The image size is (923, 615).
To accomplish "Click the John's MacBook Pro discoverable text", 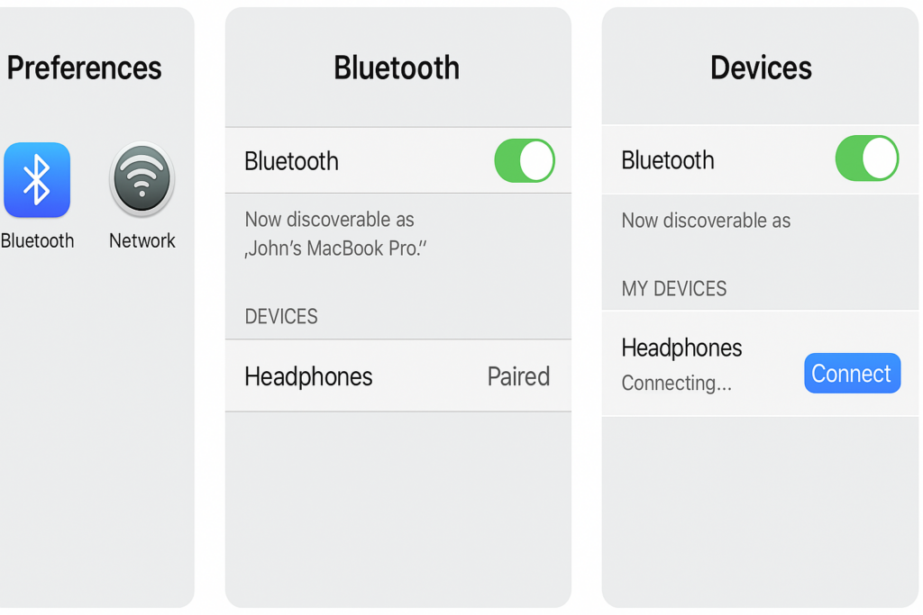I will coord(335,248).
